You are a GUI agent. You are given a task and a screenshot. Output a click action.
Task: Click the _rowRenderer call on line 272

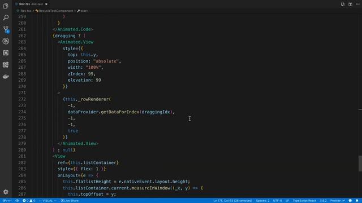tap(93, 99)
